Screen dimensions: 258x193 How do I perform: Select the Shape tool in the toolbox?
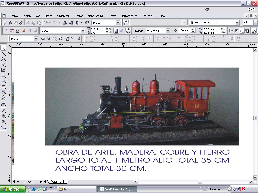coord(3,53)
